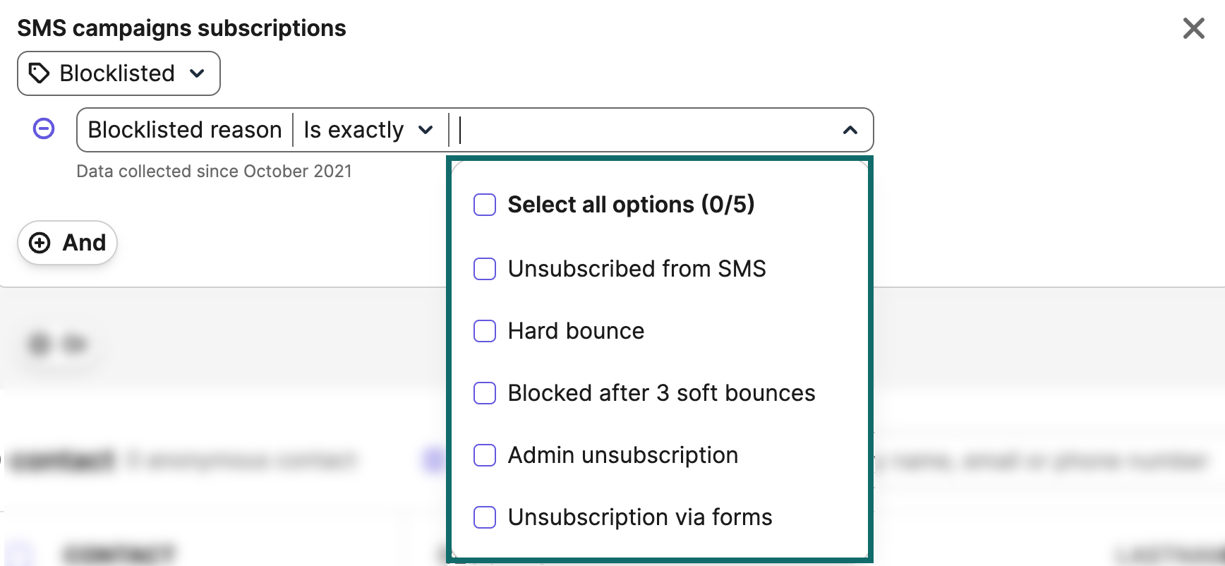The height and width of the screenshot is (566, 1225).
Task: Pick the Unsubscribed from SMS option label
Action: 636,269
